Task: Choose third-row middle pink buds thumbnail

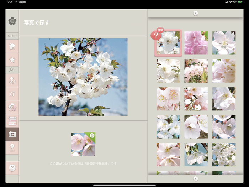Action: (x=196, y=99)
